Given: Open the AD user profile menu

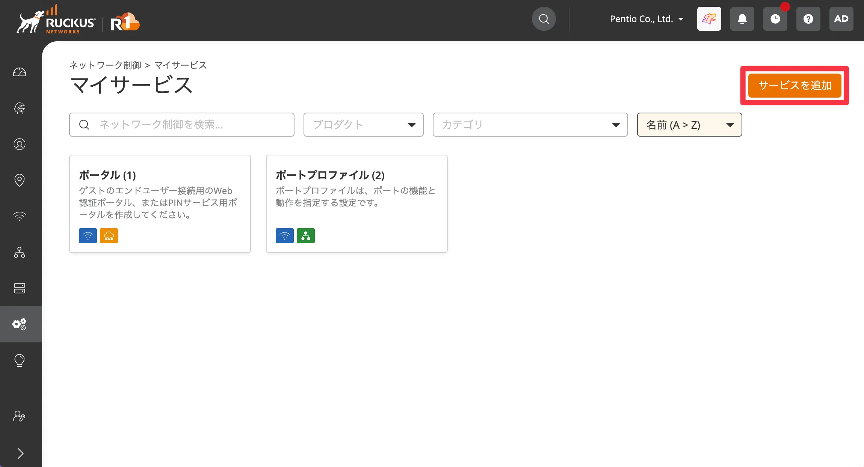Looking at the screenshot, I should (x=841, y=19).
